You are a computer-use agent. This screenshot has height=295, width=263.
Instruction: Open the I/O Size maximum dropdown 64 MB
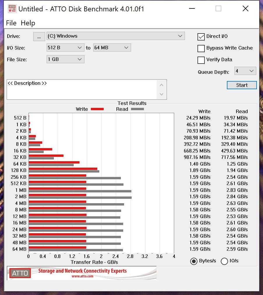pyautogui.click(x=112, y=48)
